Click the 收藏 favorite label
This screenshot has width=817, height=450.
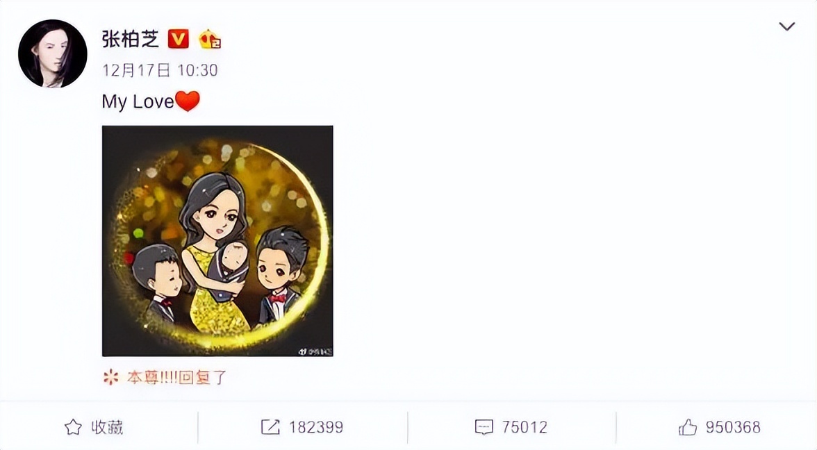(x=107, y=428)
